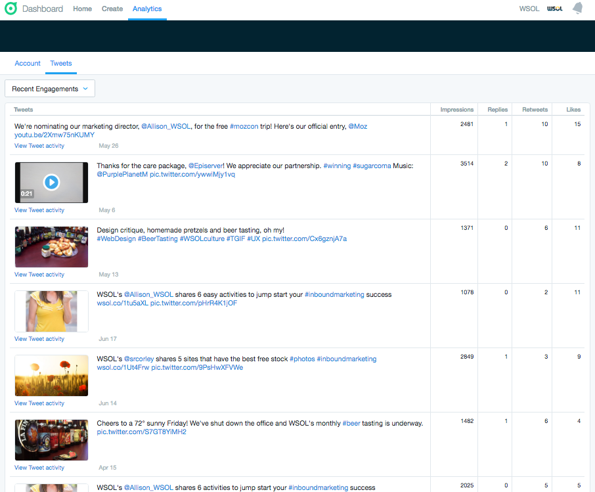Open pic.twitter.com/S7GT8YiMH2 link

[142, 432]
